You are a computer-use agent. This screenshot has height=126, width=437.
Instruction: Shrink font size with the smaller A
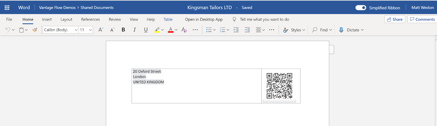[112, 30]
